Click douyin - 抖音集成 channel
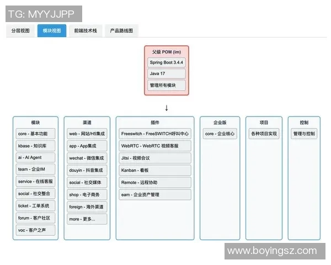Viewport: 331px width, 265px height. point(87,171)
